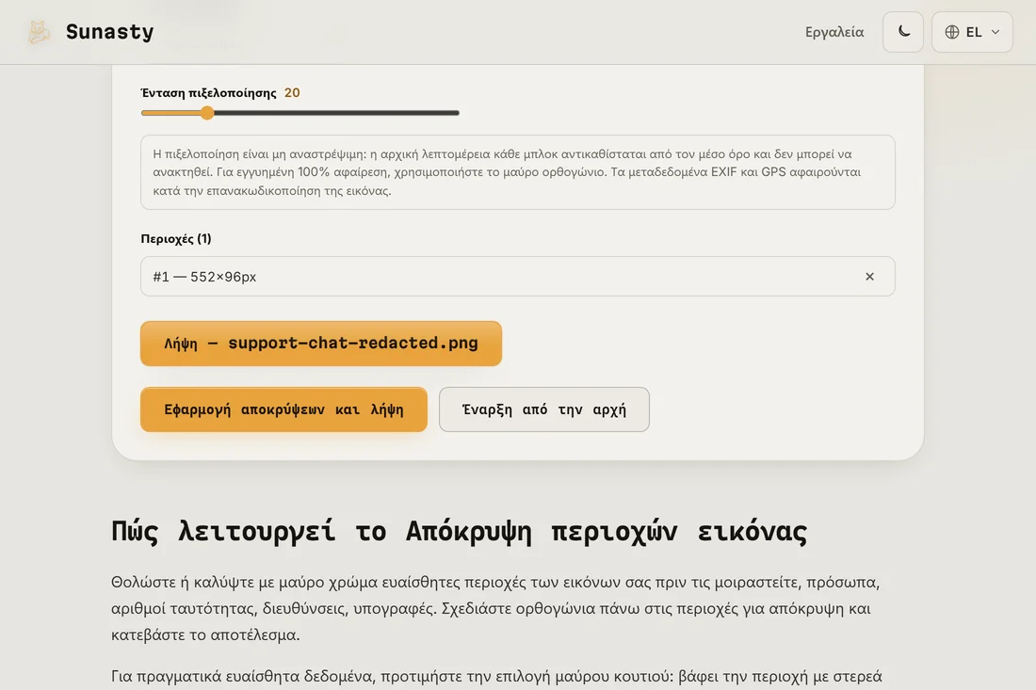
Task: Toggle dark mode with the moon icon
Action: (x=902, y=32)
